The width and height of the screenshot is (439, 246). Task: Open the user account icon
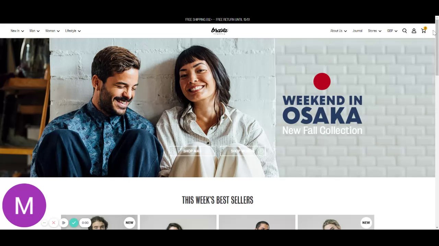coord(414,31)
